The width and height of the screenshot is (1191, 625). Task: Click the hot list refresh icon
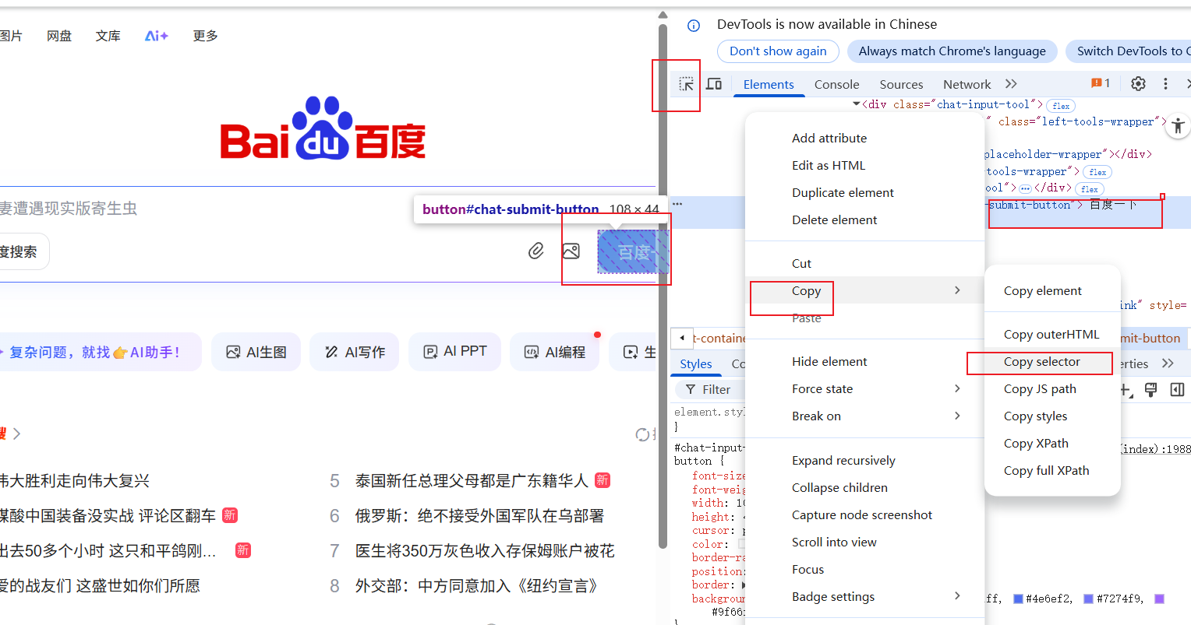click(642, 434)
